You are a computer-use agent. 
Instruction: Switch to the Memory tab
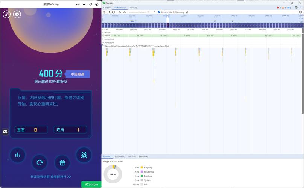[133, 8]
